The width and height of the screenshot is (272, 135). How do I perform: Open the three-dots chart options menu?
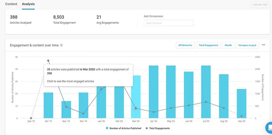pos(264,45)
